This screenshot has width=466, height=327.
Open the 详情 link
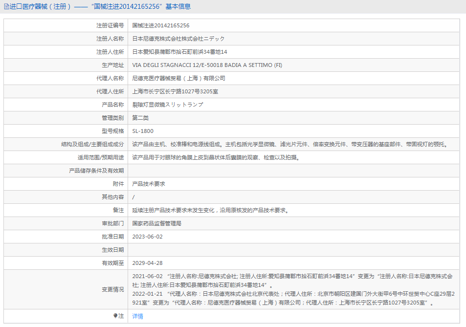coord(138,316)
